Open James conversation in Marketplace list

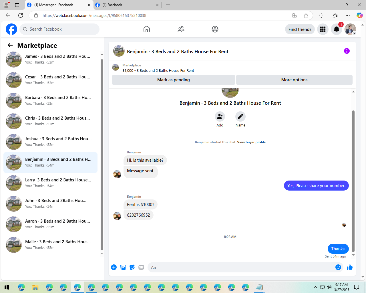(x=50, y=60)
